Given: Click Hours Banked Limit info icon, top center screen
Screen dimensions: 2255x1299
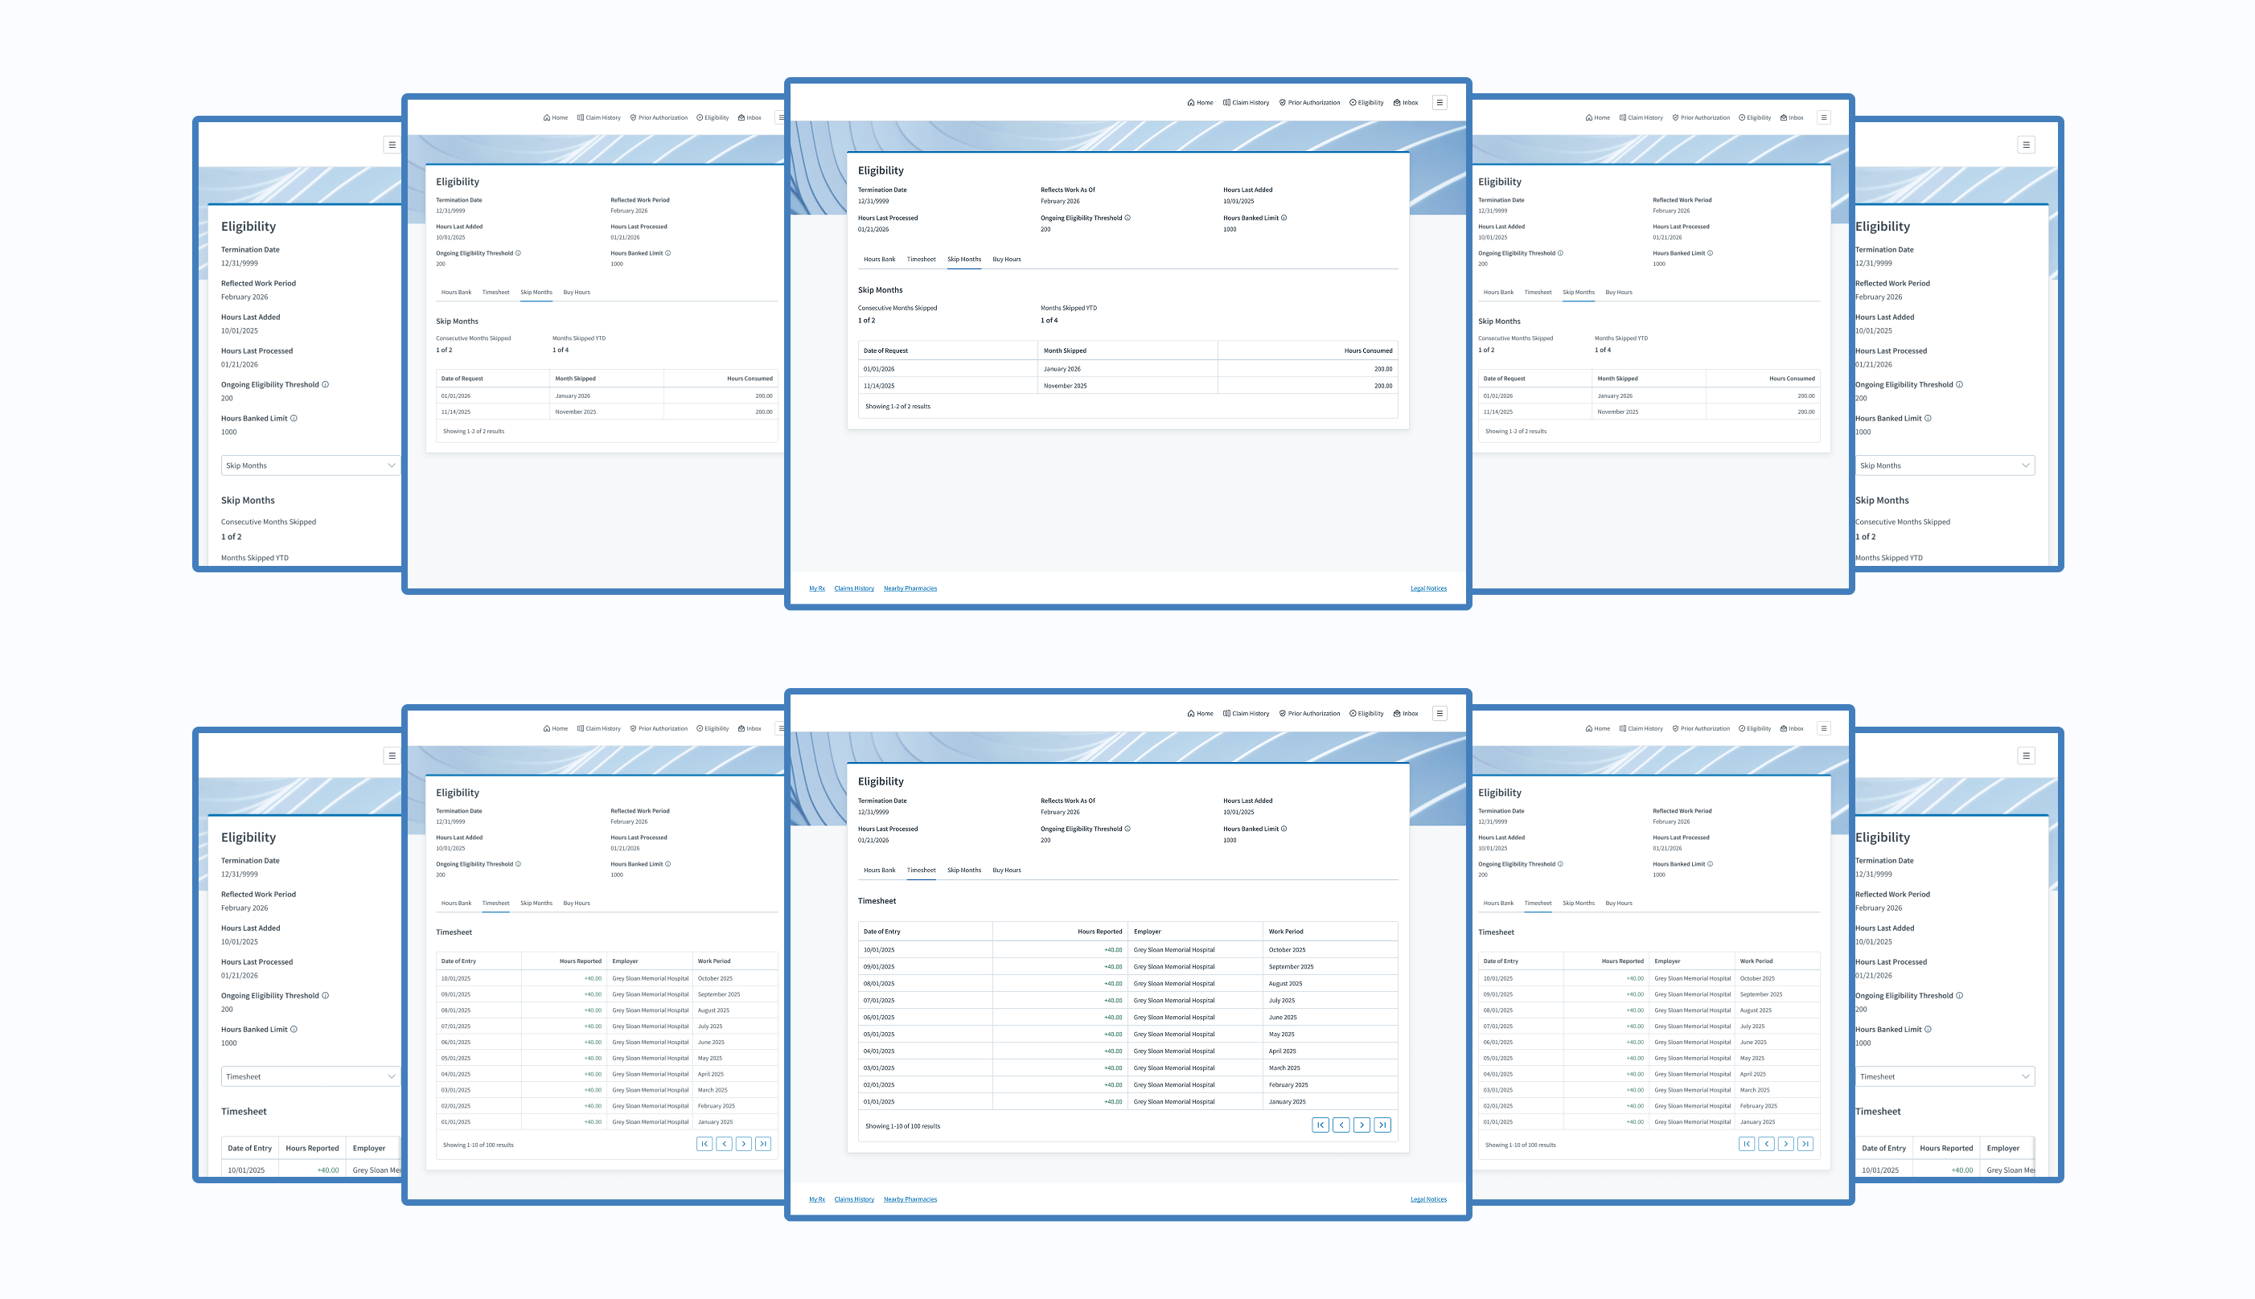Looking at the screenshot, I should [1284, 218].
